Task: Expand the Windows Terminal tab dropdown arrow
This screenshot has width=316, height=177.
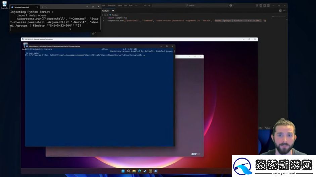Action: [46, 7]
